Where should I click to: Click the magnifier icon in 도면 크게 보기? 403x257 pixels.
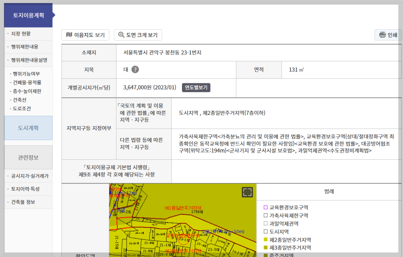122,35
